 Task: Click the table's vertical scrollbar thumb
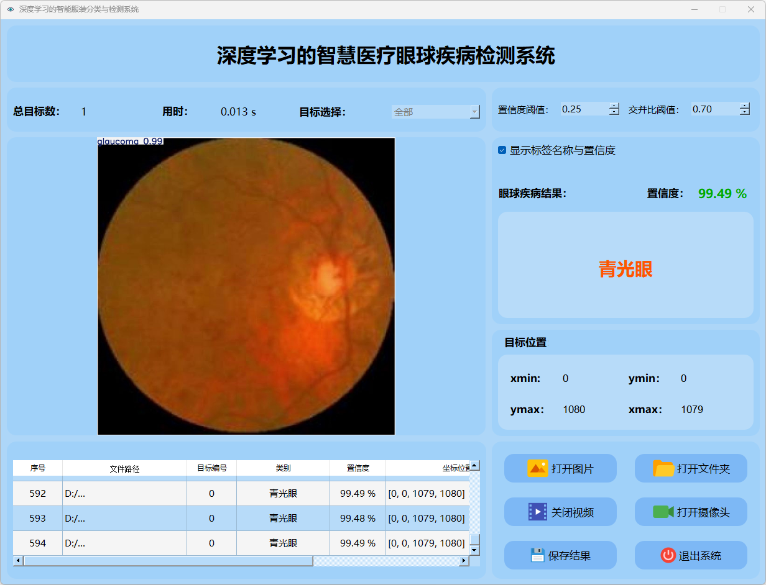coord(474,539)
